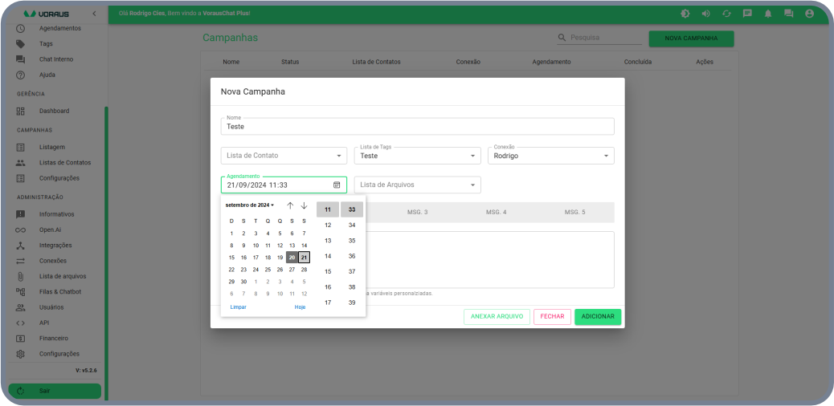
Task: Expand the Lista de Contato dropdown
Action: [284, 156]
